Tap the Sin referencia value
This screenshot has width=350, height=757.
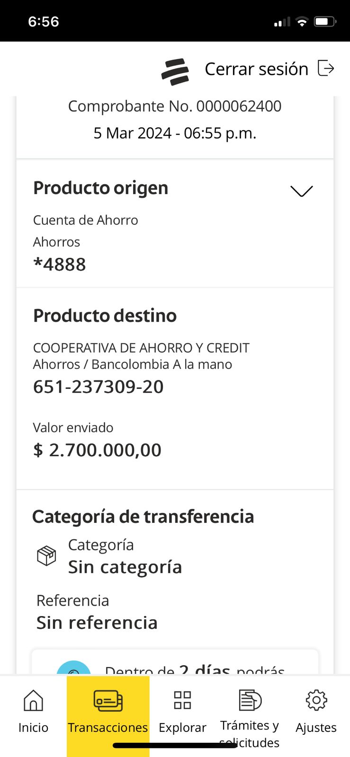point(97,623)
